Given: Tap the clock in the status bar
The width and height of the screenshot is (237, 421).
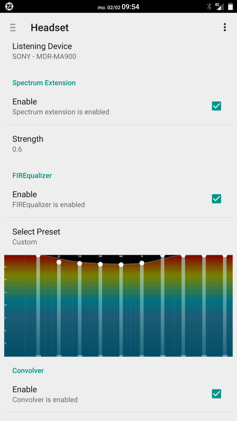Looking at the screenshot, I should 130,7.
